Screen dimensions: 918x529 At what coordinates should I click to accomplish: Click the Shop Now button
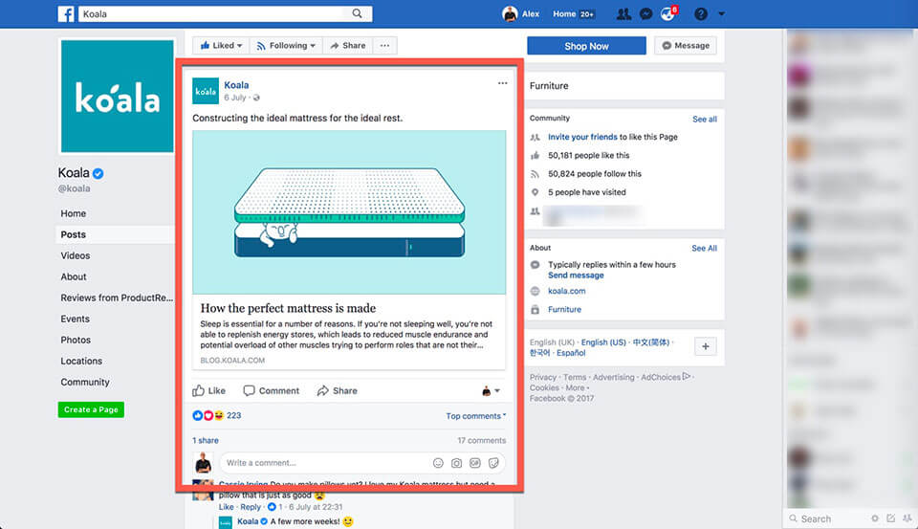(x=586, y=46)
